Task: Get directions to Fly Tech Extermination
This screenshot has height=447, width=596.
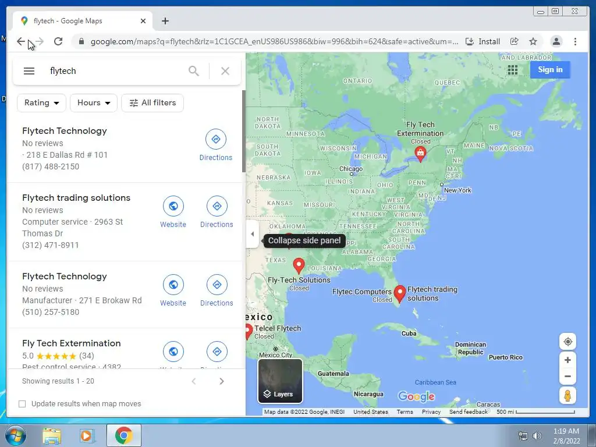Action: 217,352
